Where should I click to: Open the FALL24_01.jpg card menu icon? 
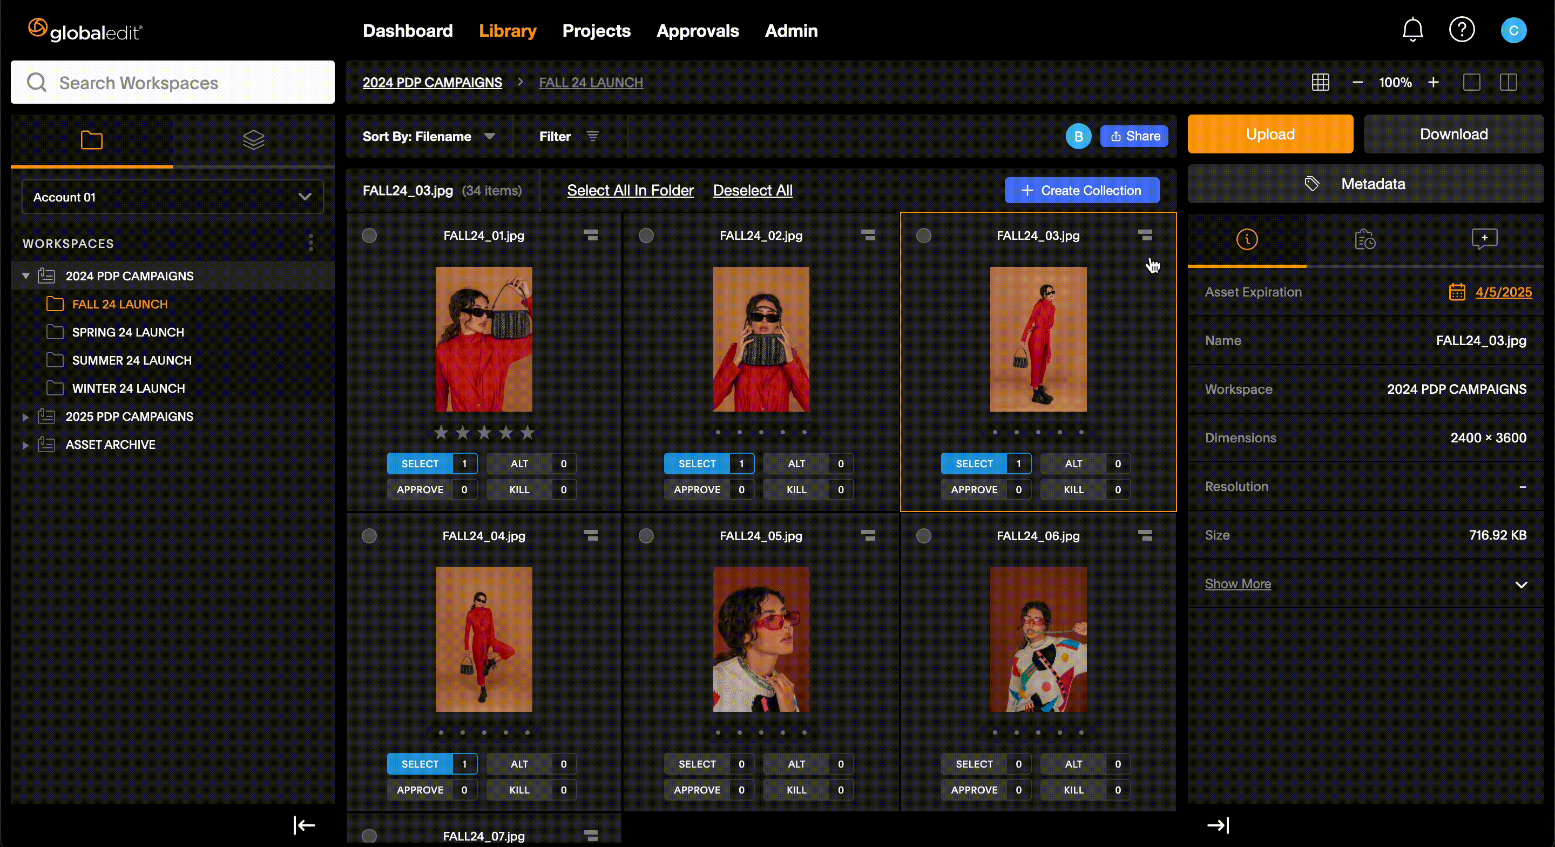pos(590,235)
